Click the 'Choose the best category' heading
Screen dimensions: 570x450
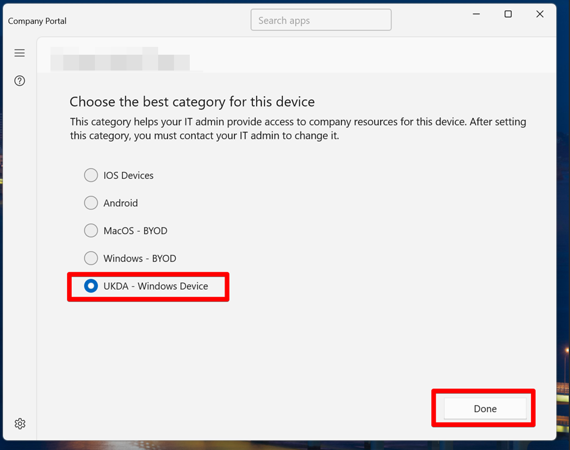192,102
